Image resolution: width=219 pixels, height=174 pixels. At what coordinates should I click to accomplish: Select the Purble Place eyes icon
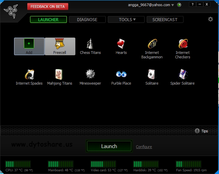121,74
